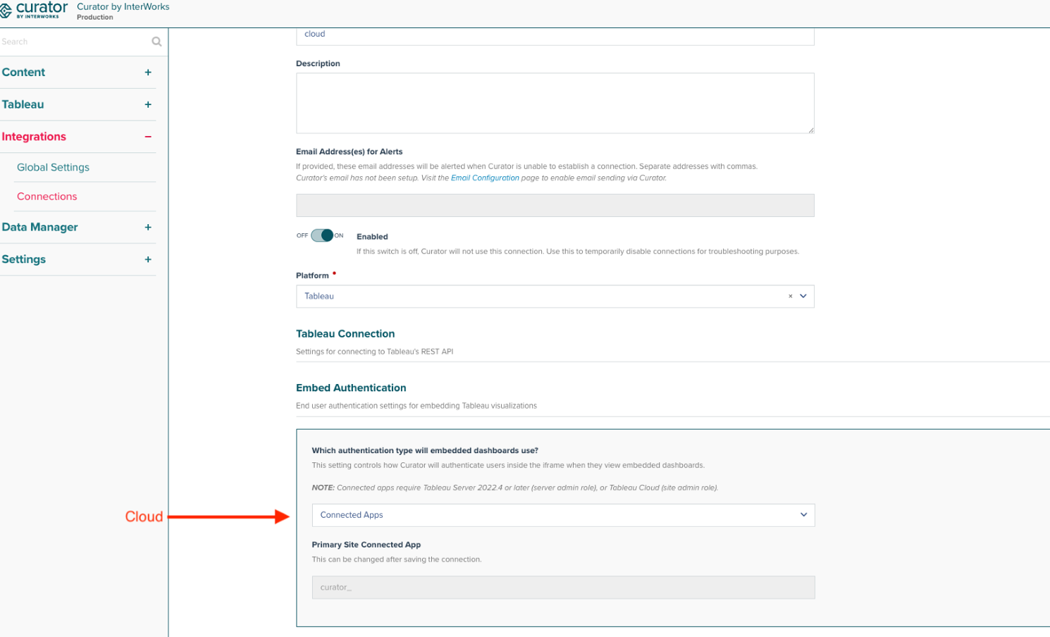Open Connections under Integrations

click(47, 197)
